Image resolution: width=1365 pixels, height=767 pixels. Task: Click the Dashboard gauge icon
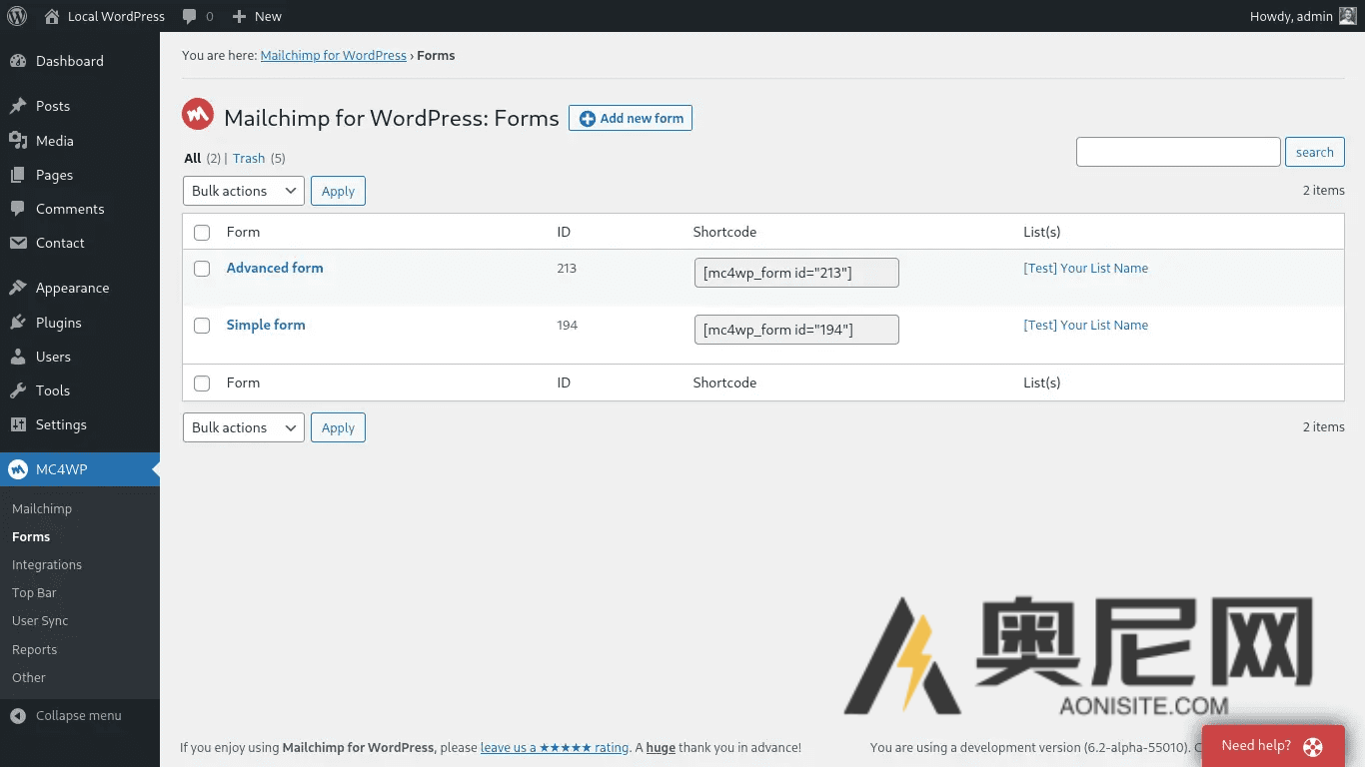[x=18, y=61]
